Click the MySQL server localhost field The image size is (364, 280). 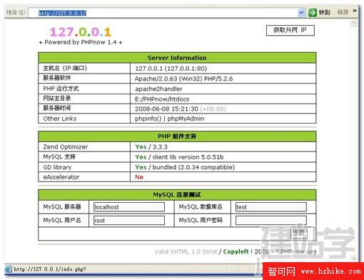pos(129,207)
